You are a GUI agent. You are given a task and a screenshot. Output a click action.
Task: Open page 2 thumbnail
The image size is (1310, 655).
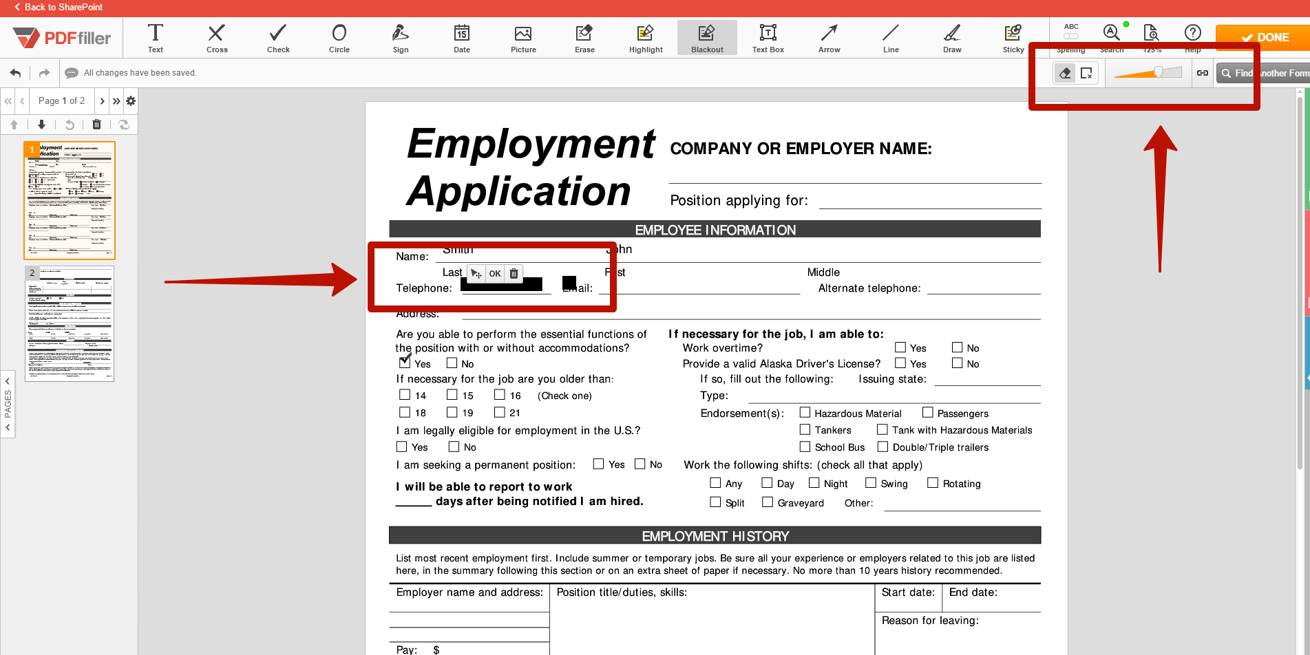point(70,323)
